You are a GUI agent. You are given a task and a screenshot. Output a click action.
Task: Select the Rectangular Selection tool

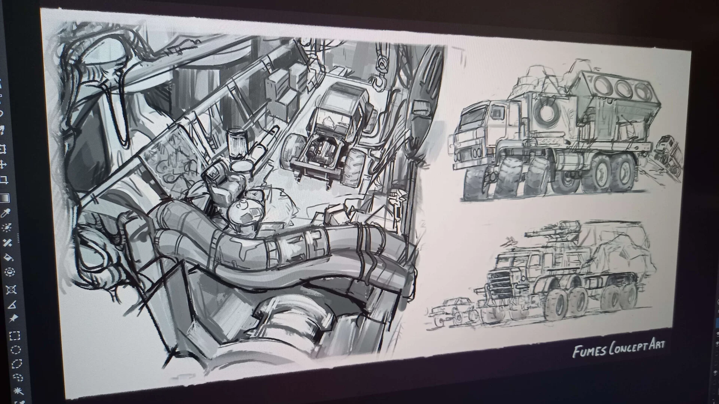click(15, 336)
